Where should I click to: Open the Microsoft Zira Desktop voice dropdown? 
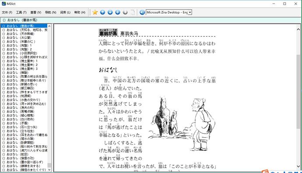click(x=190, y=12)
